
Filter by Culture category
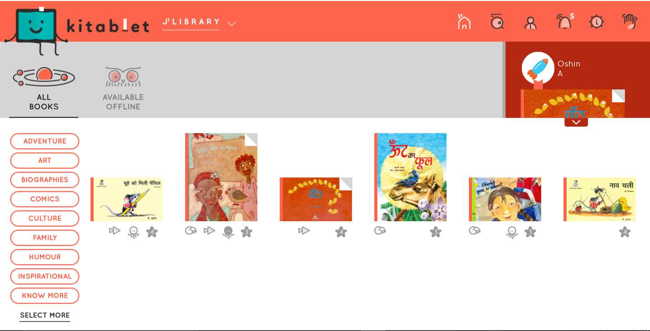[45, 218]
